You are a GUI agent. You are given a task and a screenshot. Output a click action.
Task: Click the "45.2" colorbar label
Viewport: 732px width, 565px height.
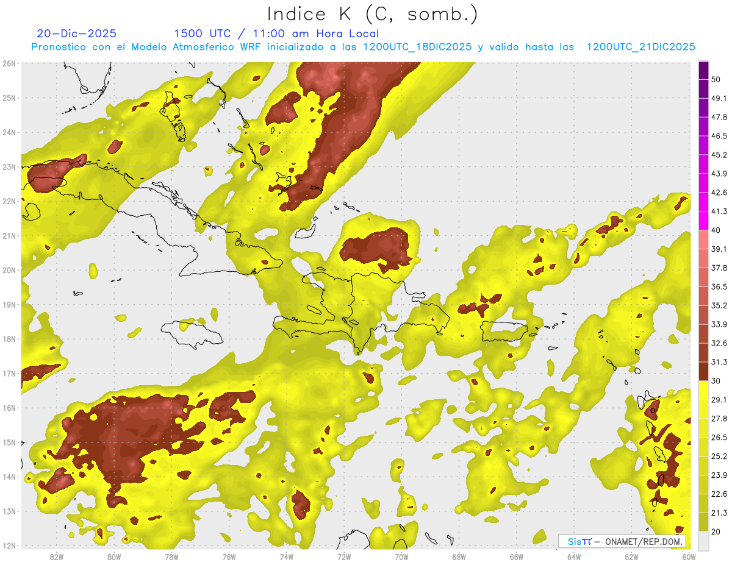pyautogui.click(x=719, y=155)
